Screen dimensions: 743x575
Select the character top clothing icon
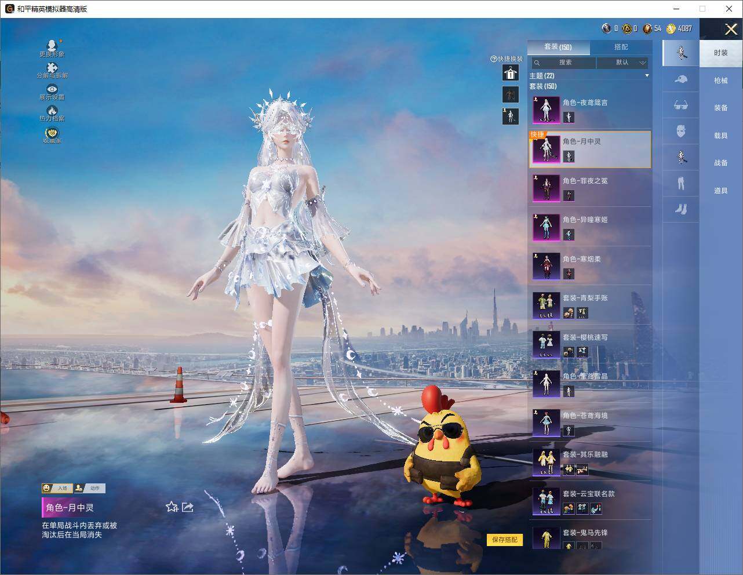[x=681, y=157]
